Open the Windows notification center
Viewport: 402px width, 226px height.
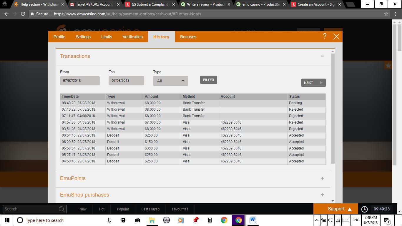386,220
